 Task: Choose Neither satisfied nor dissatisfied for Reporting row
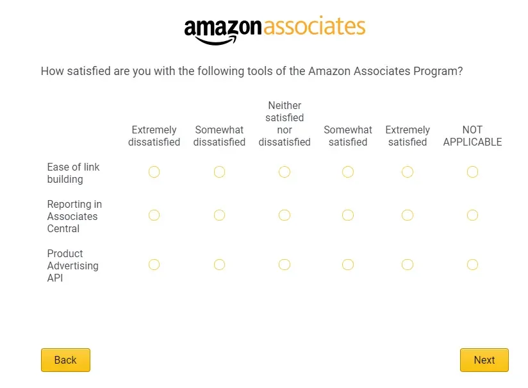(x=285, y=215)
